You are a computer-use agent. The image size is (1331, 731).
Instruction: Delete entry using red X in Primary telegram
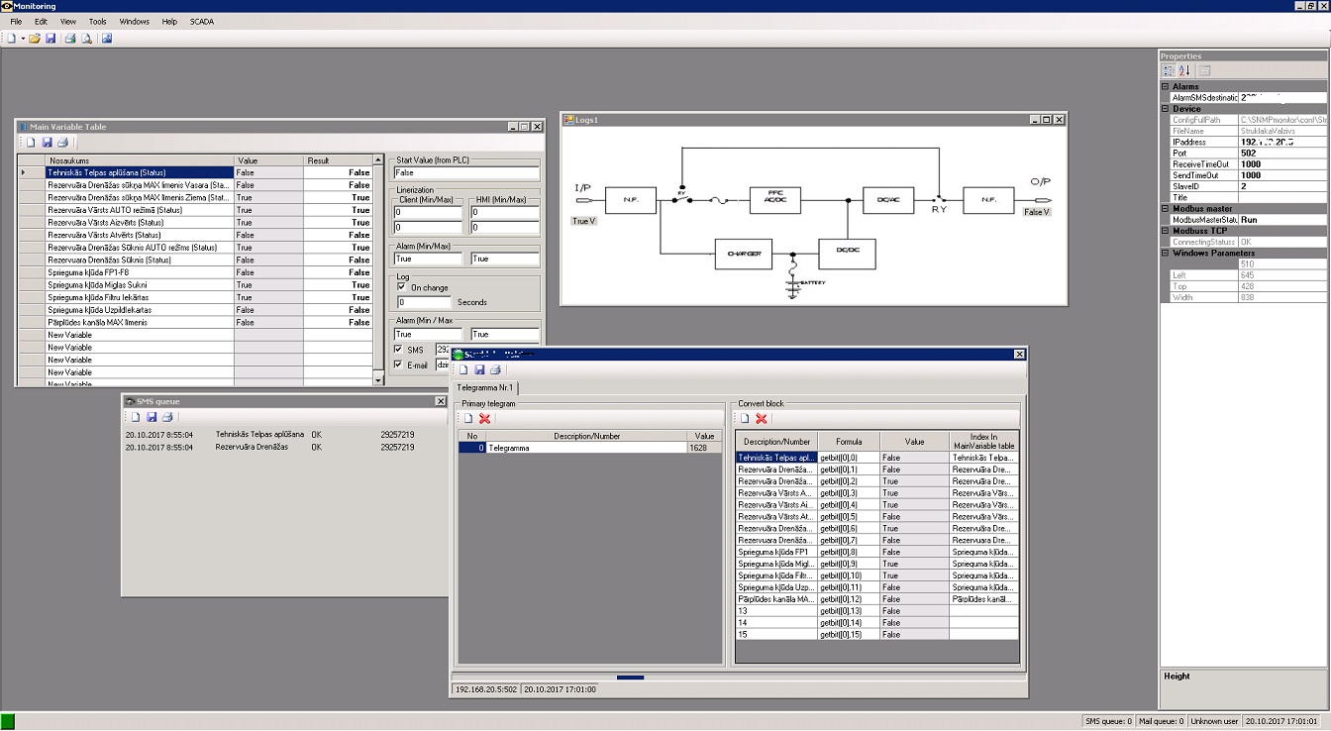pyautogui.click(x=484, y=419)
